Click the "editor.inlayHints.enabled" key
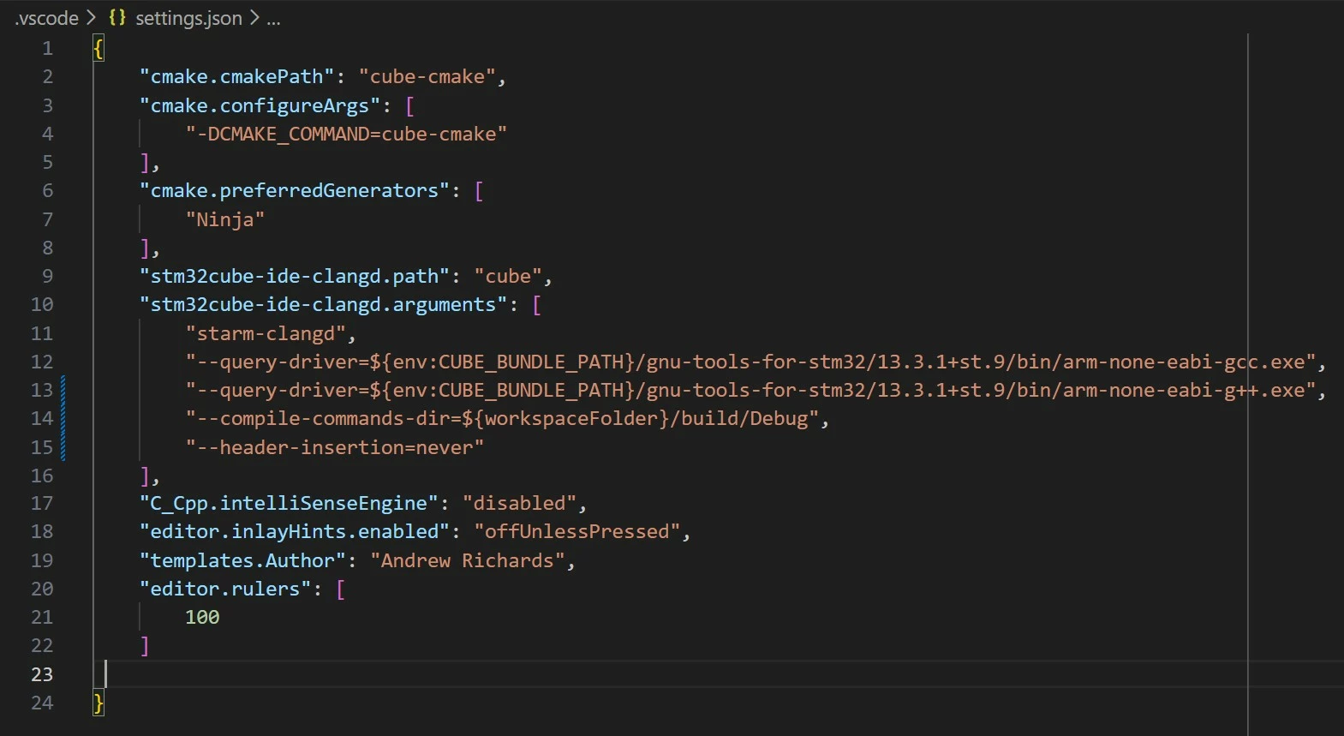Image resolution: width=1344 pixels, height=736 pixels. tap(294, 531)
